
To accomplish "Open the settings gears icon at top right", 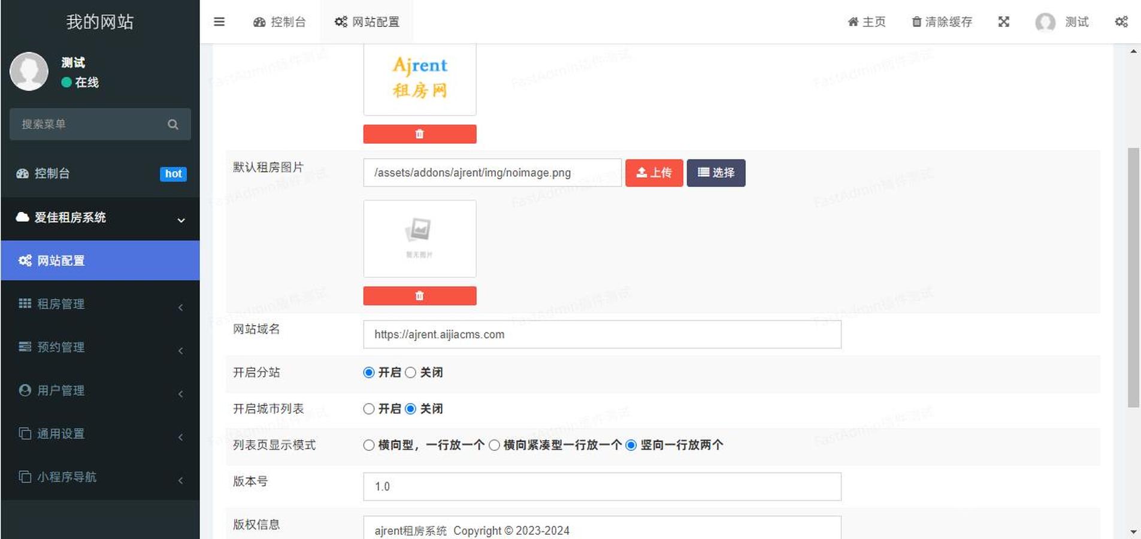I will [x=1121, y=22].
